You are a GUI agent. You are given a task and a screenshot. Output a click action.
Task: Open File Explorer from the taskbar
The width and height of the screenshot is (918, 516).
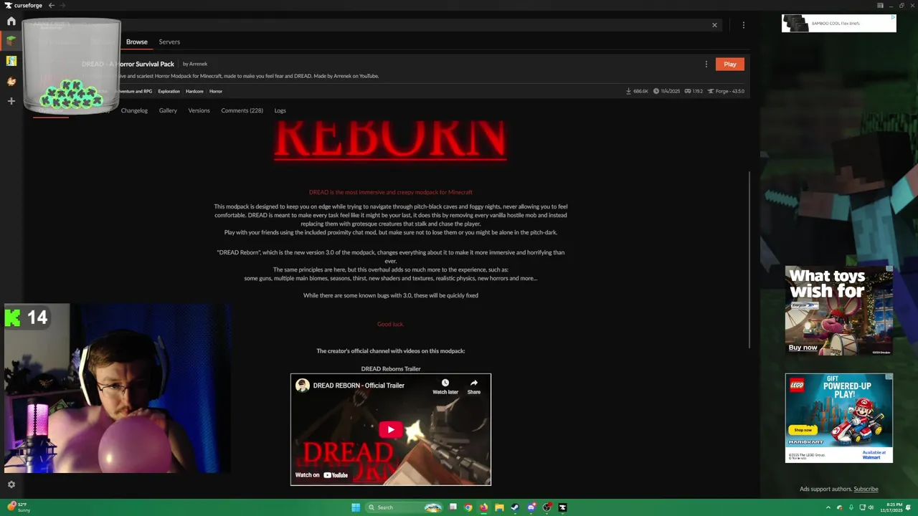[x=499, y=507]
